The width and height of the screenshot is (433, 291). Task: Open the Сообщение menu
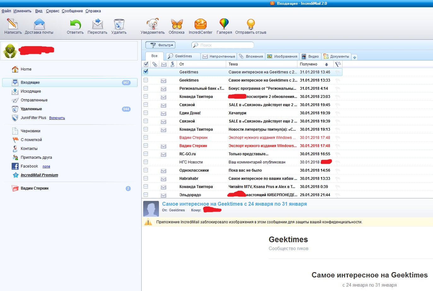point(72,11)
